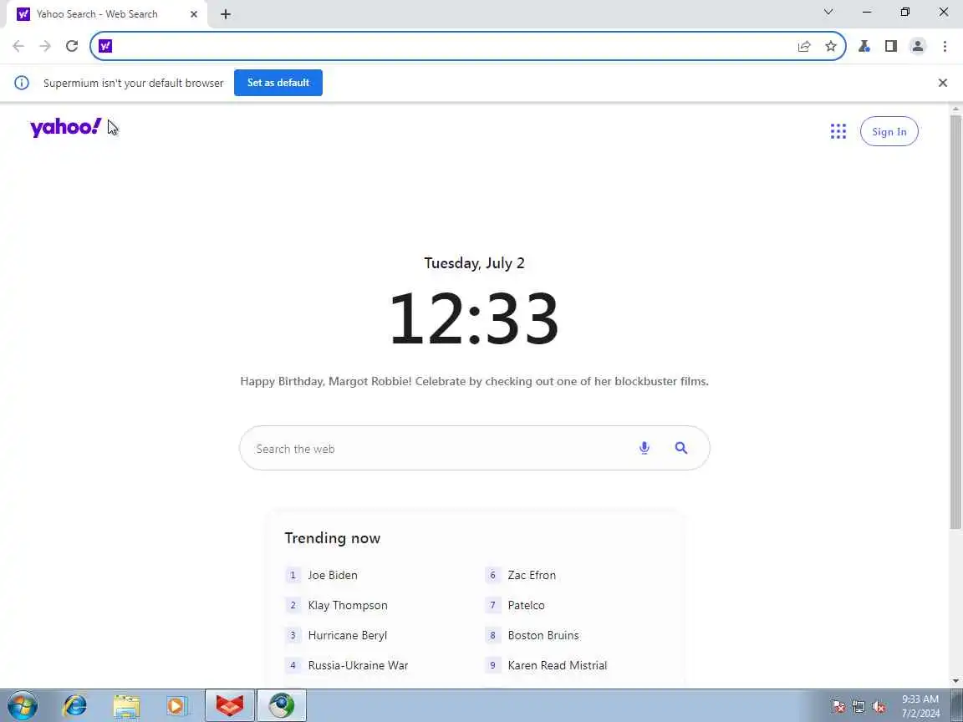Screen dimensions: 963x722
Task: Dismiss the default browser notification bar
Action: 943,83
